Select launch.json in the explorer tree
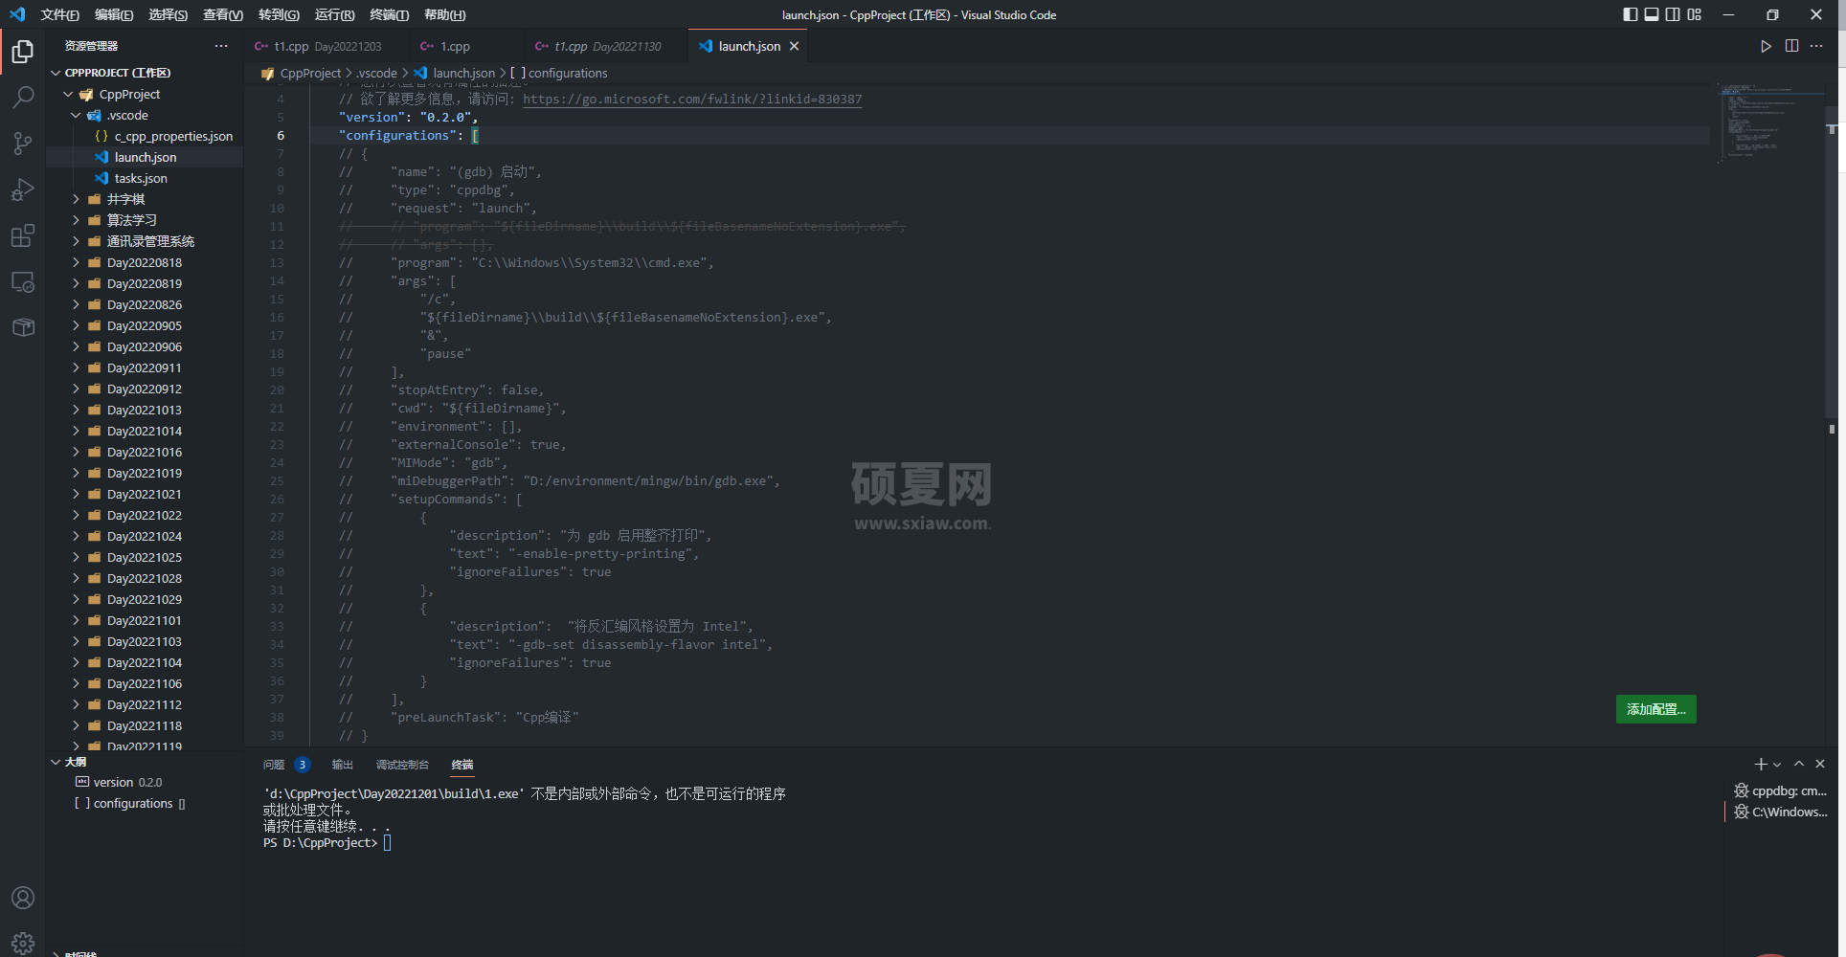Screen dimensions: 1846x957 pos(145,157)
